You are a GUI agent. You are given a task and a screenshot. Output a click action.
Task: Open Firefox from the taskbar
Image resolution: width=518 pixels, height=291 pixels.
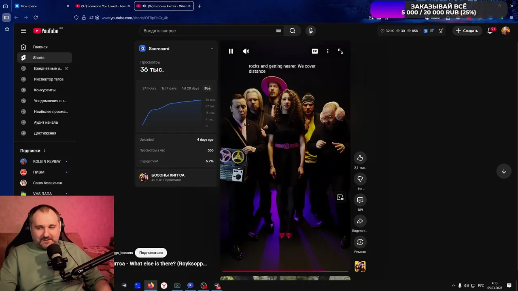coord(151,285)
